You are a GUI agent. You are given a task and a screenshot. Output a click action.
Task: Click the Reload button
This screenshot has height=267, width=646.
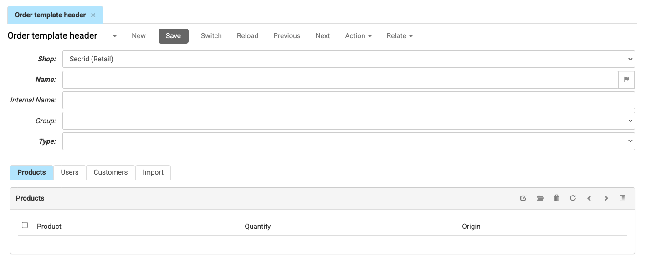247,36
